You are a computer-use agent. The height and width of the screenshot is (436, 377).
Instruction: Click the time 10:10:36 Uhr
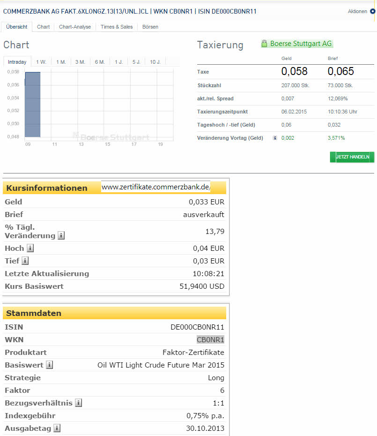342,112
